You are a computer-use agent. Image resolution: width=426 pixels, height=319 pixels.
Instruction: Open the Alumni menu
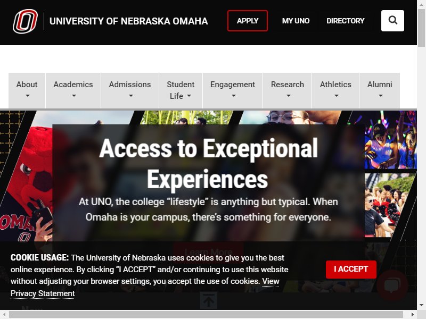[380, 90]
